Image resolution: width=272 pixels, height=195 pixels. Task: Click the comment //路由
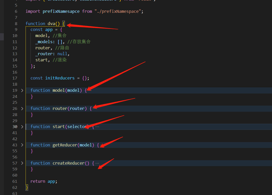coord(62,48)
